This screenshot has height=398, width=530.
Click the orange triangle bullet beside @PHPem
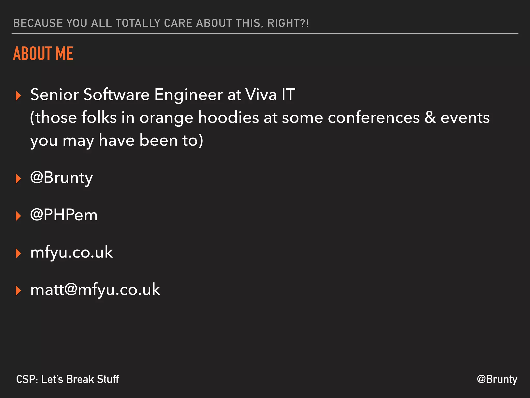[x=18, y=216]
